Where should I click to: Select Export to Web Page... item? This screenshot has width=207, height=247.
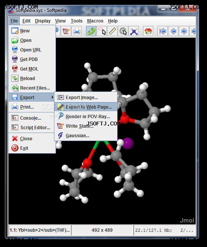[86, 107]
